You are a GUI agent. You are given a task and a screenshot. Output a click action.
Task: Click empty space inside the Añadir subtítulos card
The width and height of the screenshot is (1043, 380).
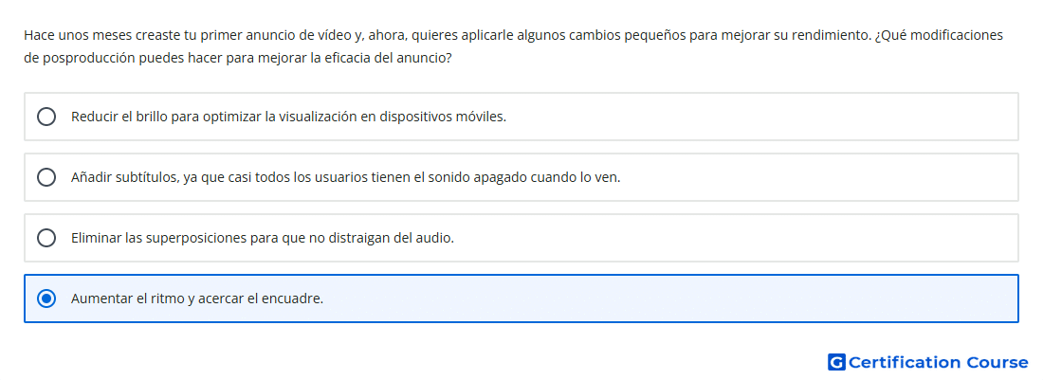[x=818, y=177]
